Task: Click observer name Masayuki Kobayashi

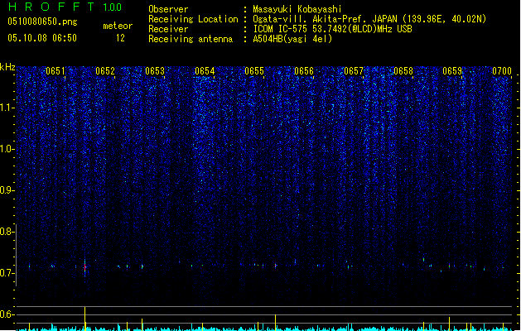Action: point(297,9)
